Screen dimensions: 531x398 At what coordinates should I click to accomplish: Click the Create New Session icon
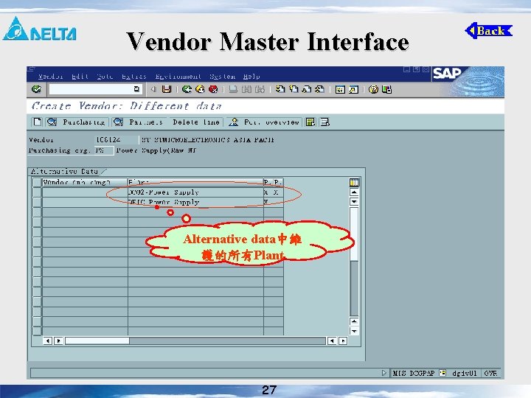[340, 89]
